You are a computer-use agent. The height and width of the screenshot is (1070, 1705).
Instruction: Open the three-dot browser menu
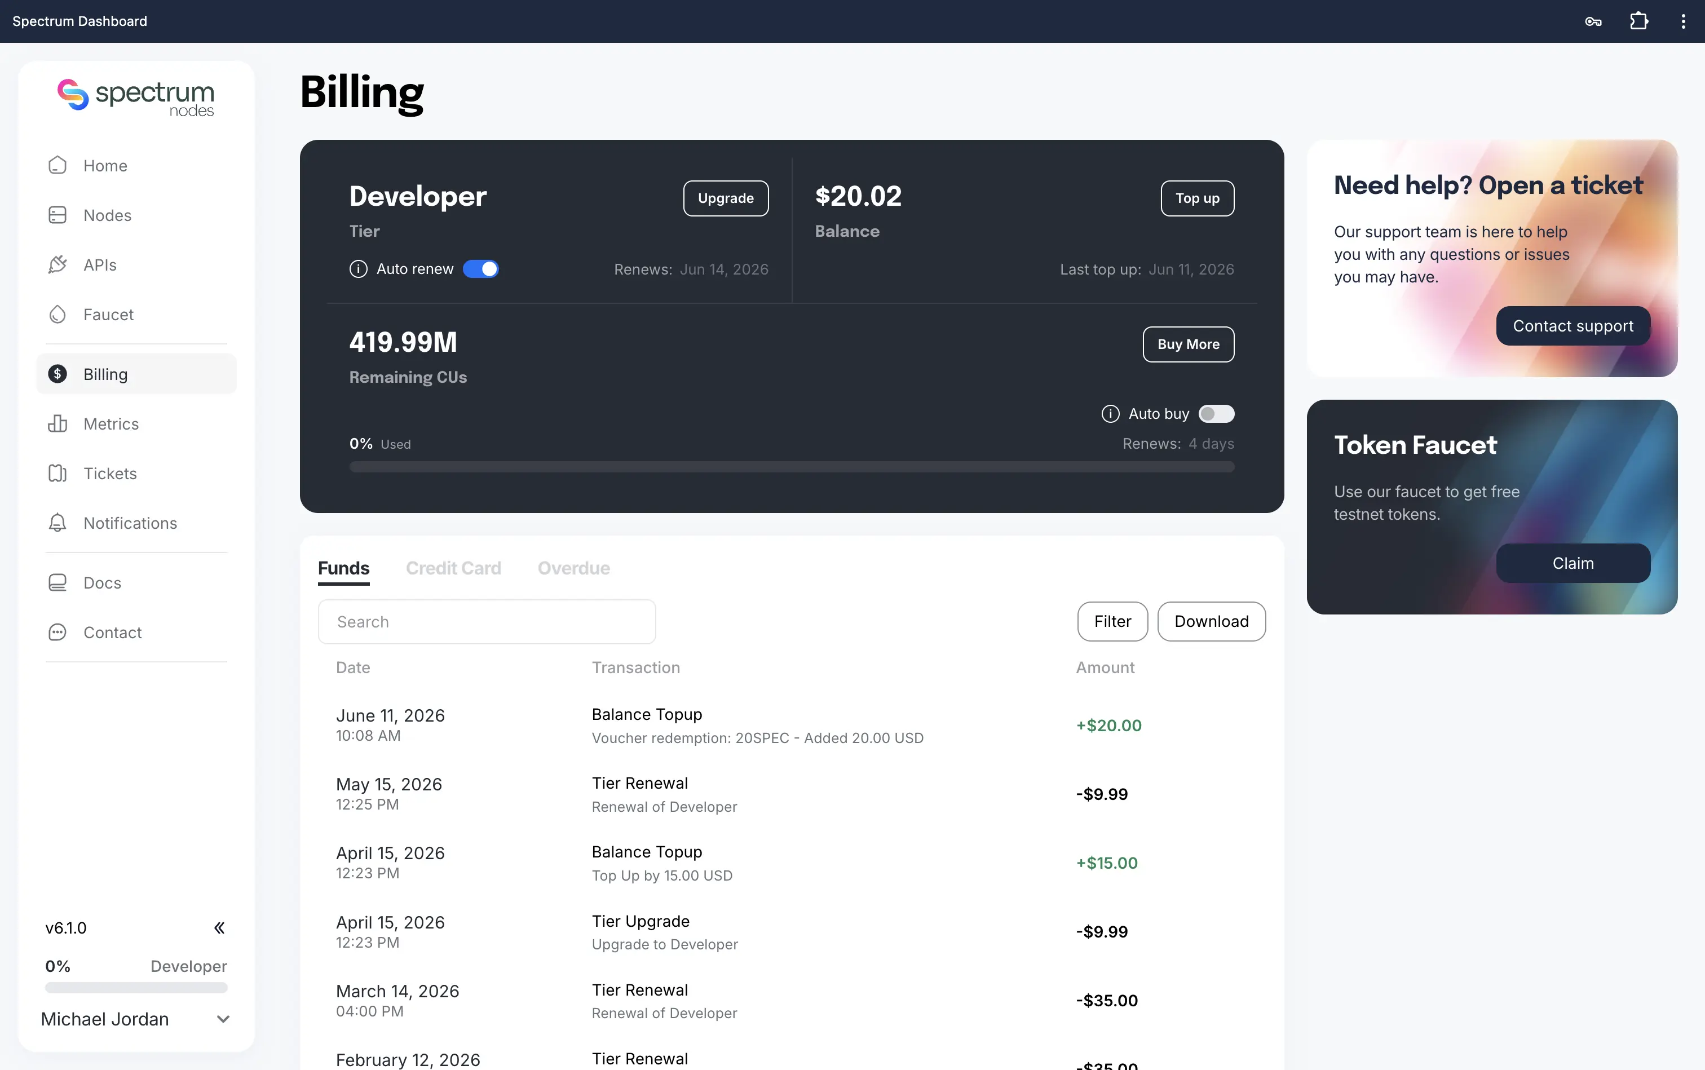[1683, 21]
